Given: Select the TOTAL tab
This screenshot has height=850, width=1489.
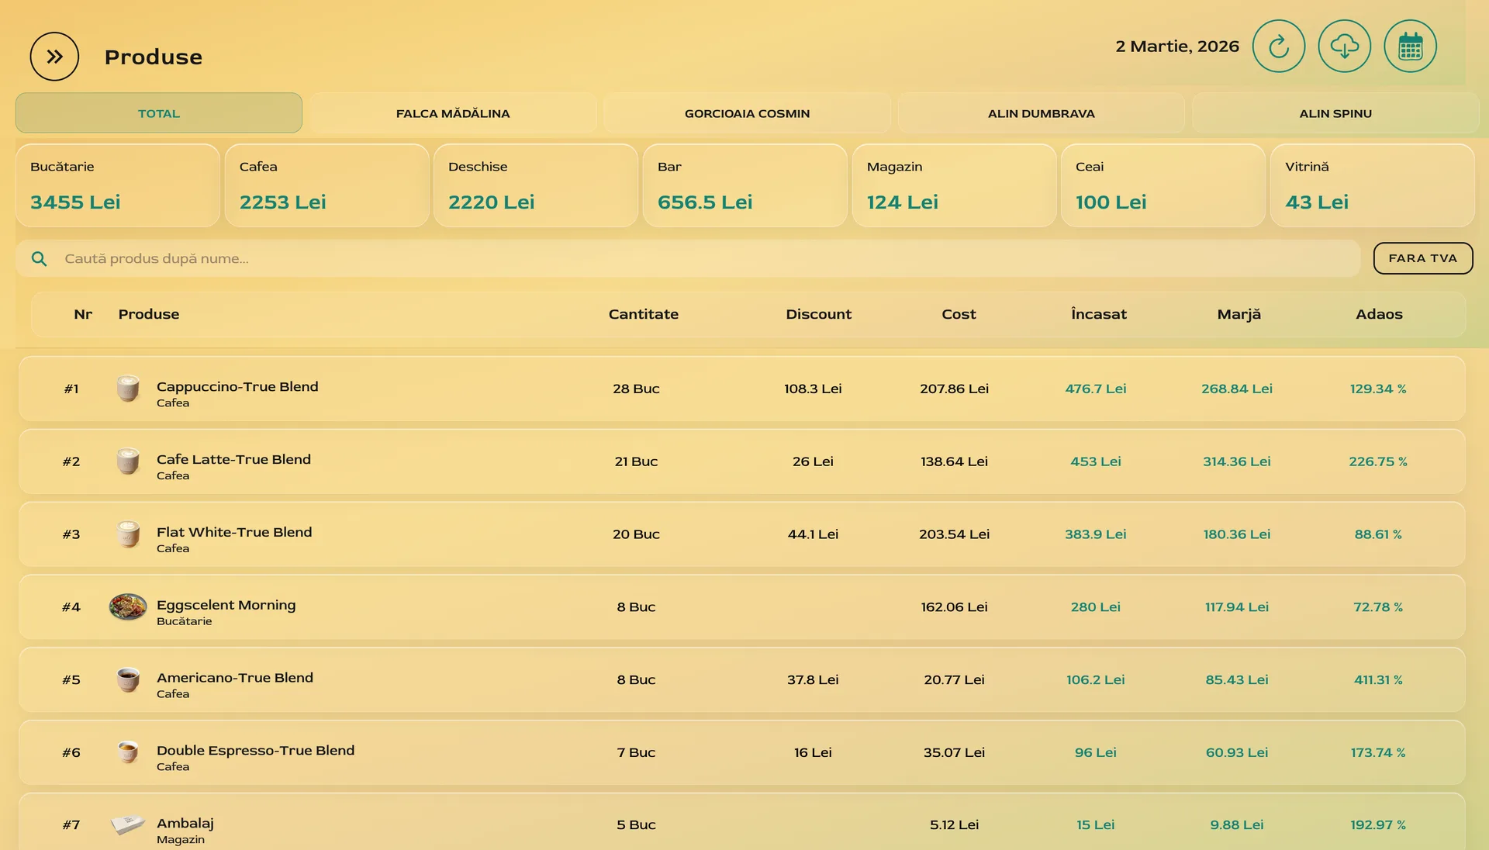Looking at the screenshot, I should pos(159,113).
